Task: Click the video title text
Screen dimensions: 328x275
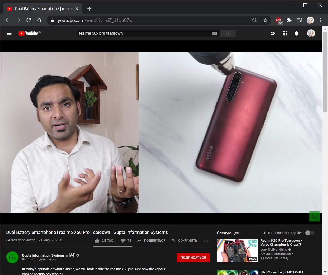Action: pyautogui.click(x=87, y=232)
